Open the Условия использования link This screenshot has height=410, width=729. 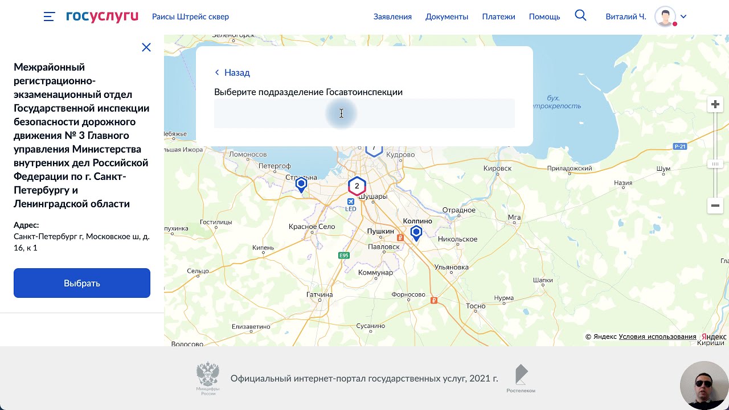pyautogui.click(x=657, y=337)
